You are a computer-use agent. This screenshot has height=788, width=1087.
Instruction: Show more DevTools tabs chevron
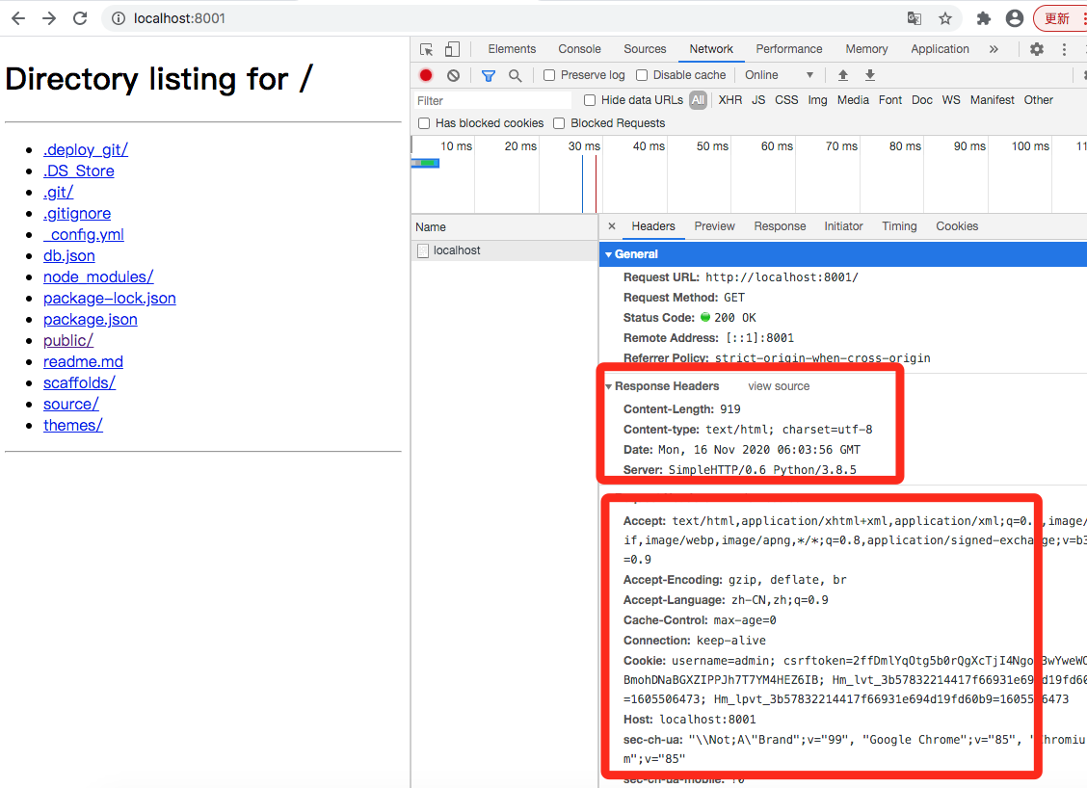coord(994,49)
